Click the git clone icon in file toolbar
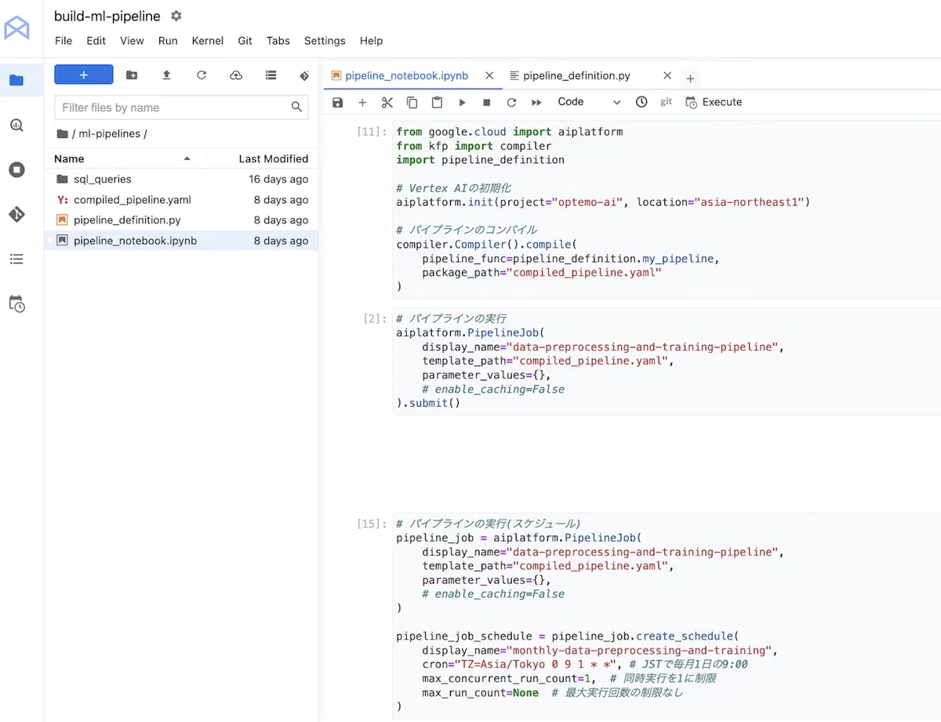This screenshot has width=941, height=722. (304, 75)
